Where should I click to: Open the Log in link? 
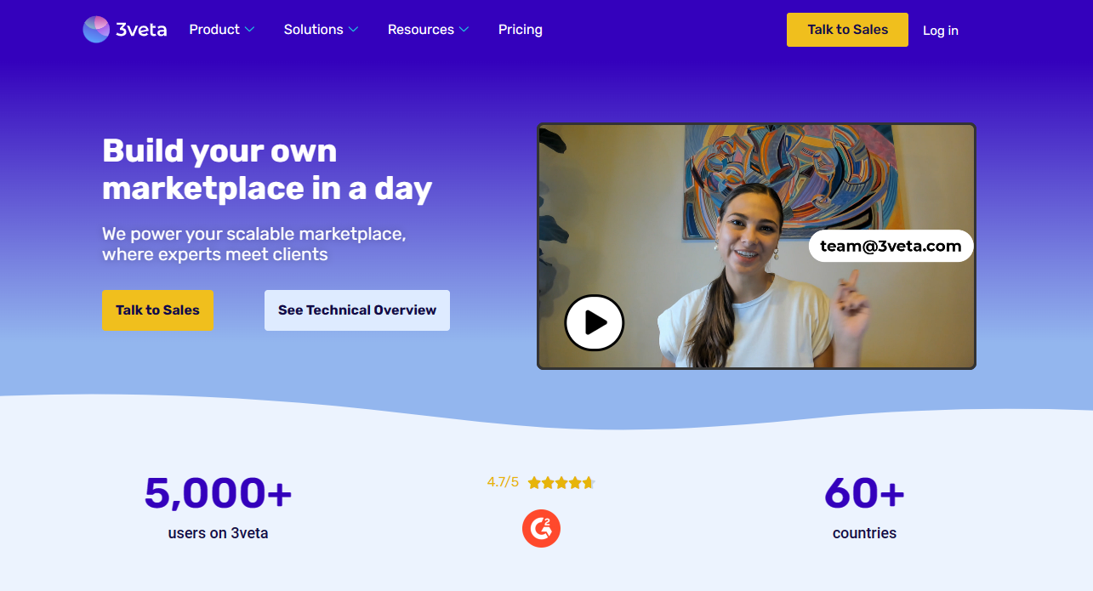(x=940, y=31)
